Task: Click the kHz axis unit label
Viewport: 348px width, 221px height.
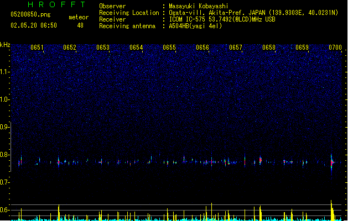Action: click(x=5, y=45)
